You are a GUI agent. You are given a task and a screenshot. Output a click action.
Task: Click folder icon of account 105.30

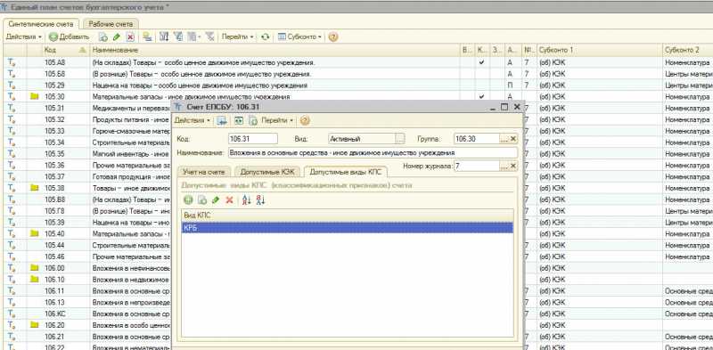click(34, 96)
